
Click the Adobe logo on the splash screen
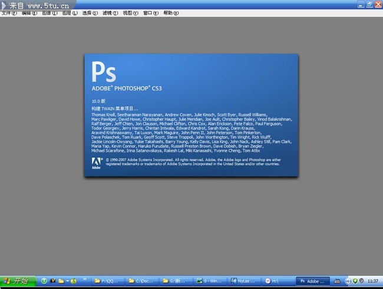pos(97,163)
